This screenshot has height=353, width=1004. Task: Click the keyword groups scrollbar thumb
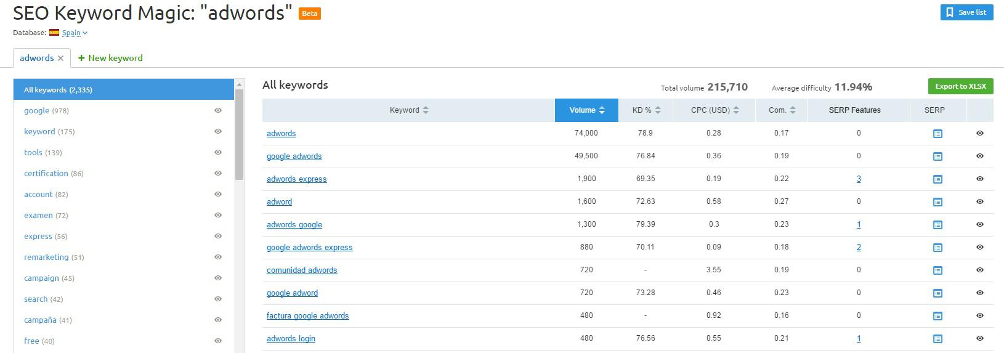pos(240,134)
